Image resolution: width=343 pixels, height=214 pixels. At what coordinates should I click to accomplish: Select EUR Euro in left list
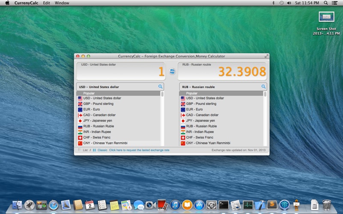118,110
